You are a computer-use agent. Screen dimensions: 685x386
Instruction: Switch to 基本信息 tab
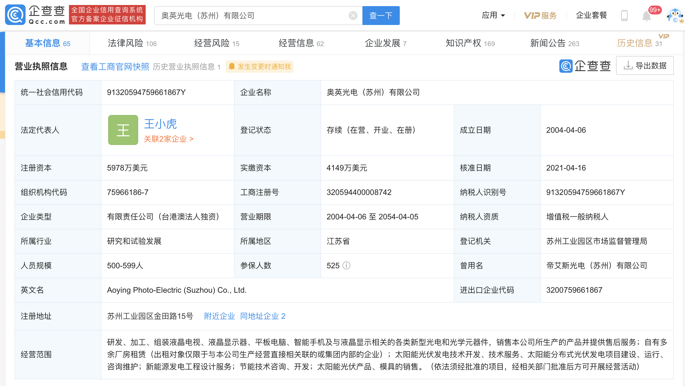tap(48, 43)
